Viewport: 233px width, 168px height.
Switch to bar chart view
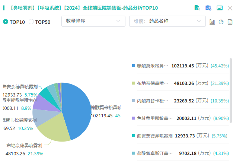212,22
